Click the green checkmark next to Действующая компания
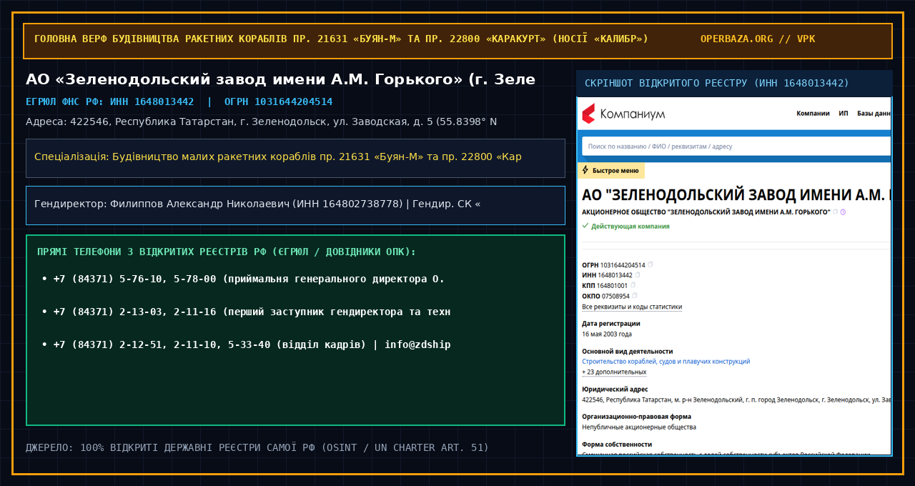Screen dimensions: 915x486 point(585,226)
